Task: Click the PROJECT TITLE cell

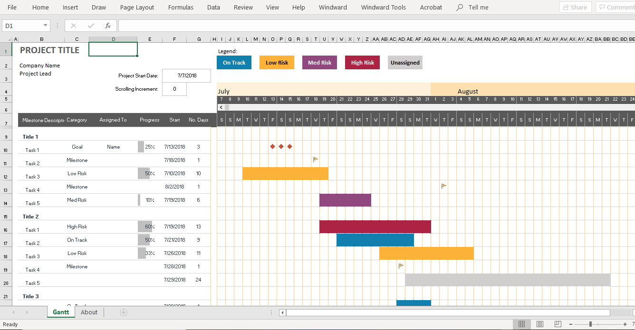Action: [50, 50]
